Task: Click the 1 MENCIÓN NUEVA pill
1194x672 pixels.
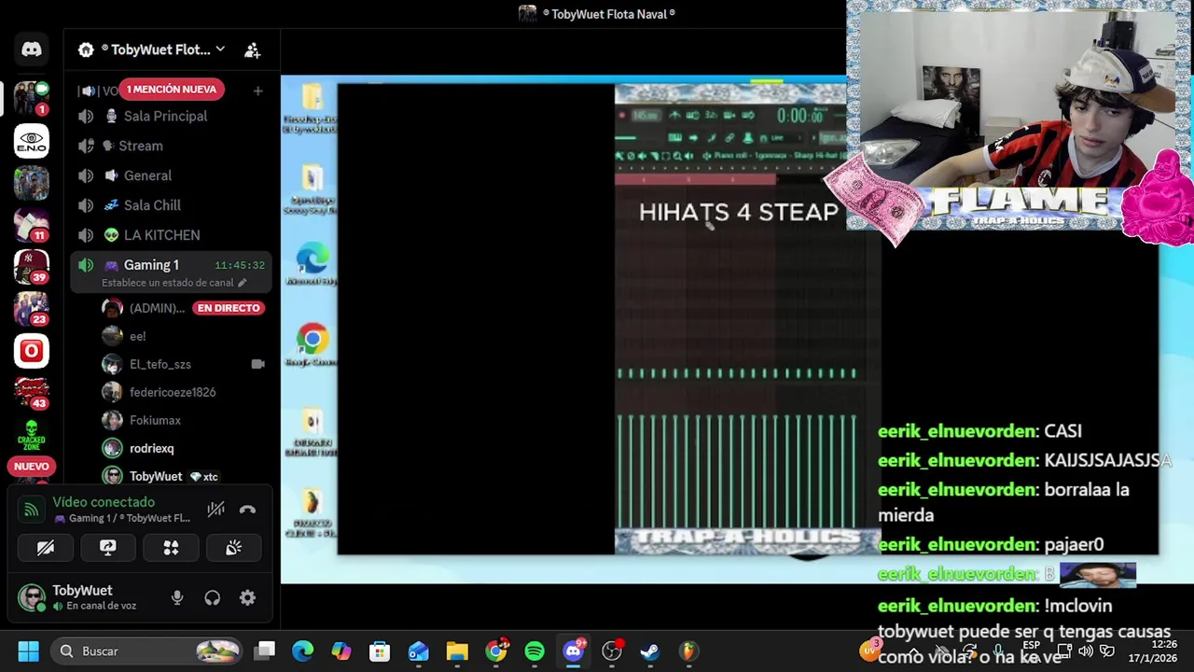Action: click(172, 89)
